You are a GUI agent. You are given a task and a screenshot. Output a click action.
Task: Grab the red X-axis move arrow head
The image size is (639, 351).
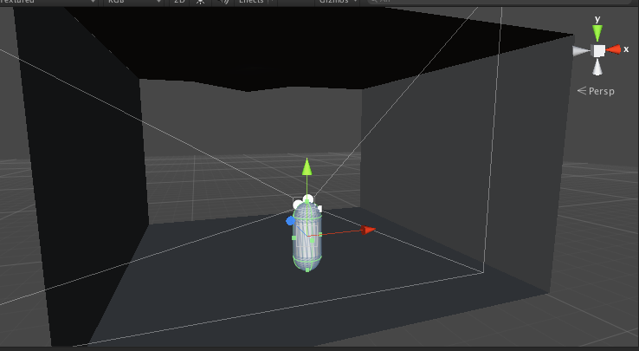(x=368, y=231)
